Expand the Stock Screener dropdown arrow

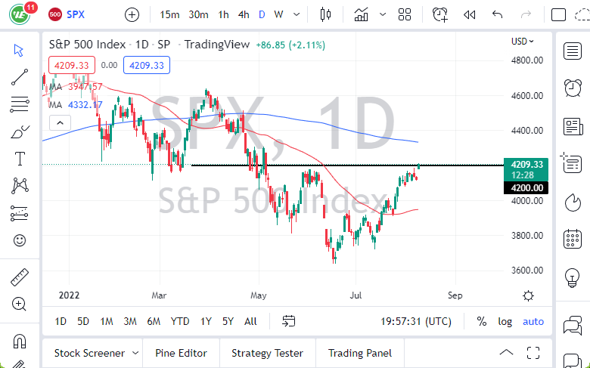[x=135, y=353]
